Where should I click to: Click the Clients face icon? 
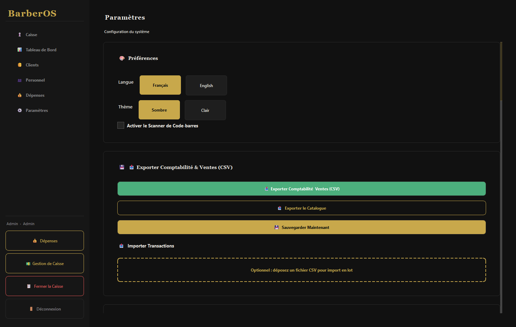[20, 65]
